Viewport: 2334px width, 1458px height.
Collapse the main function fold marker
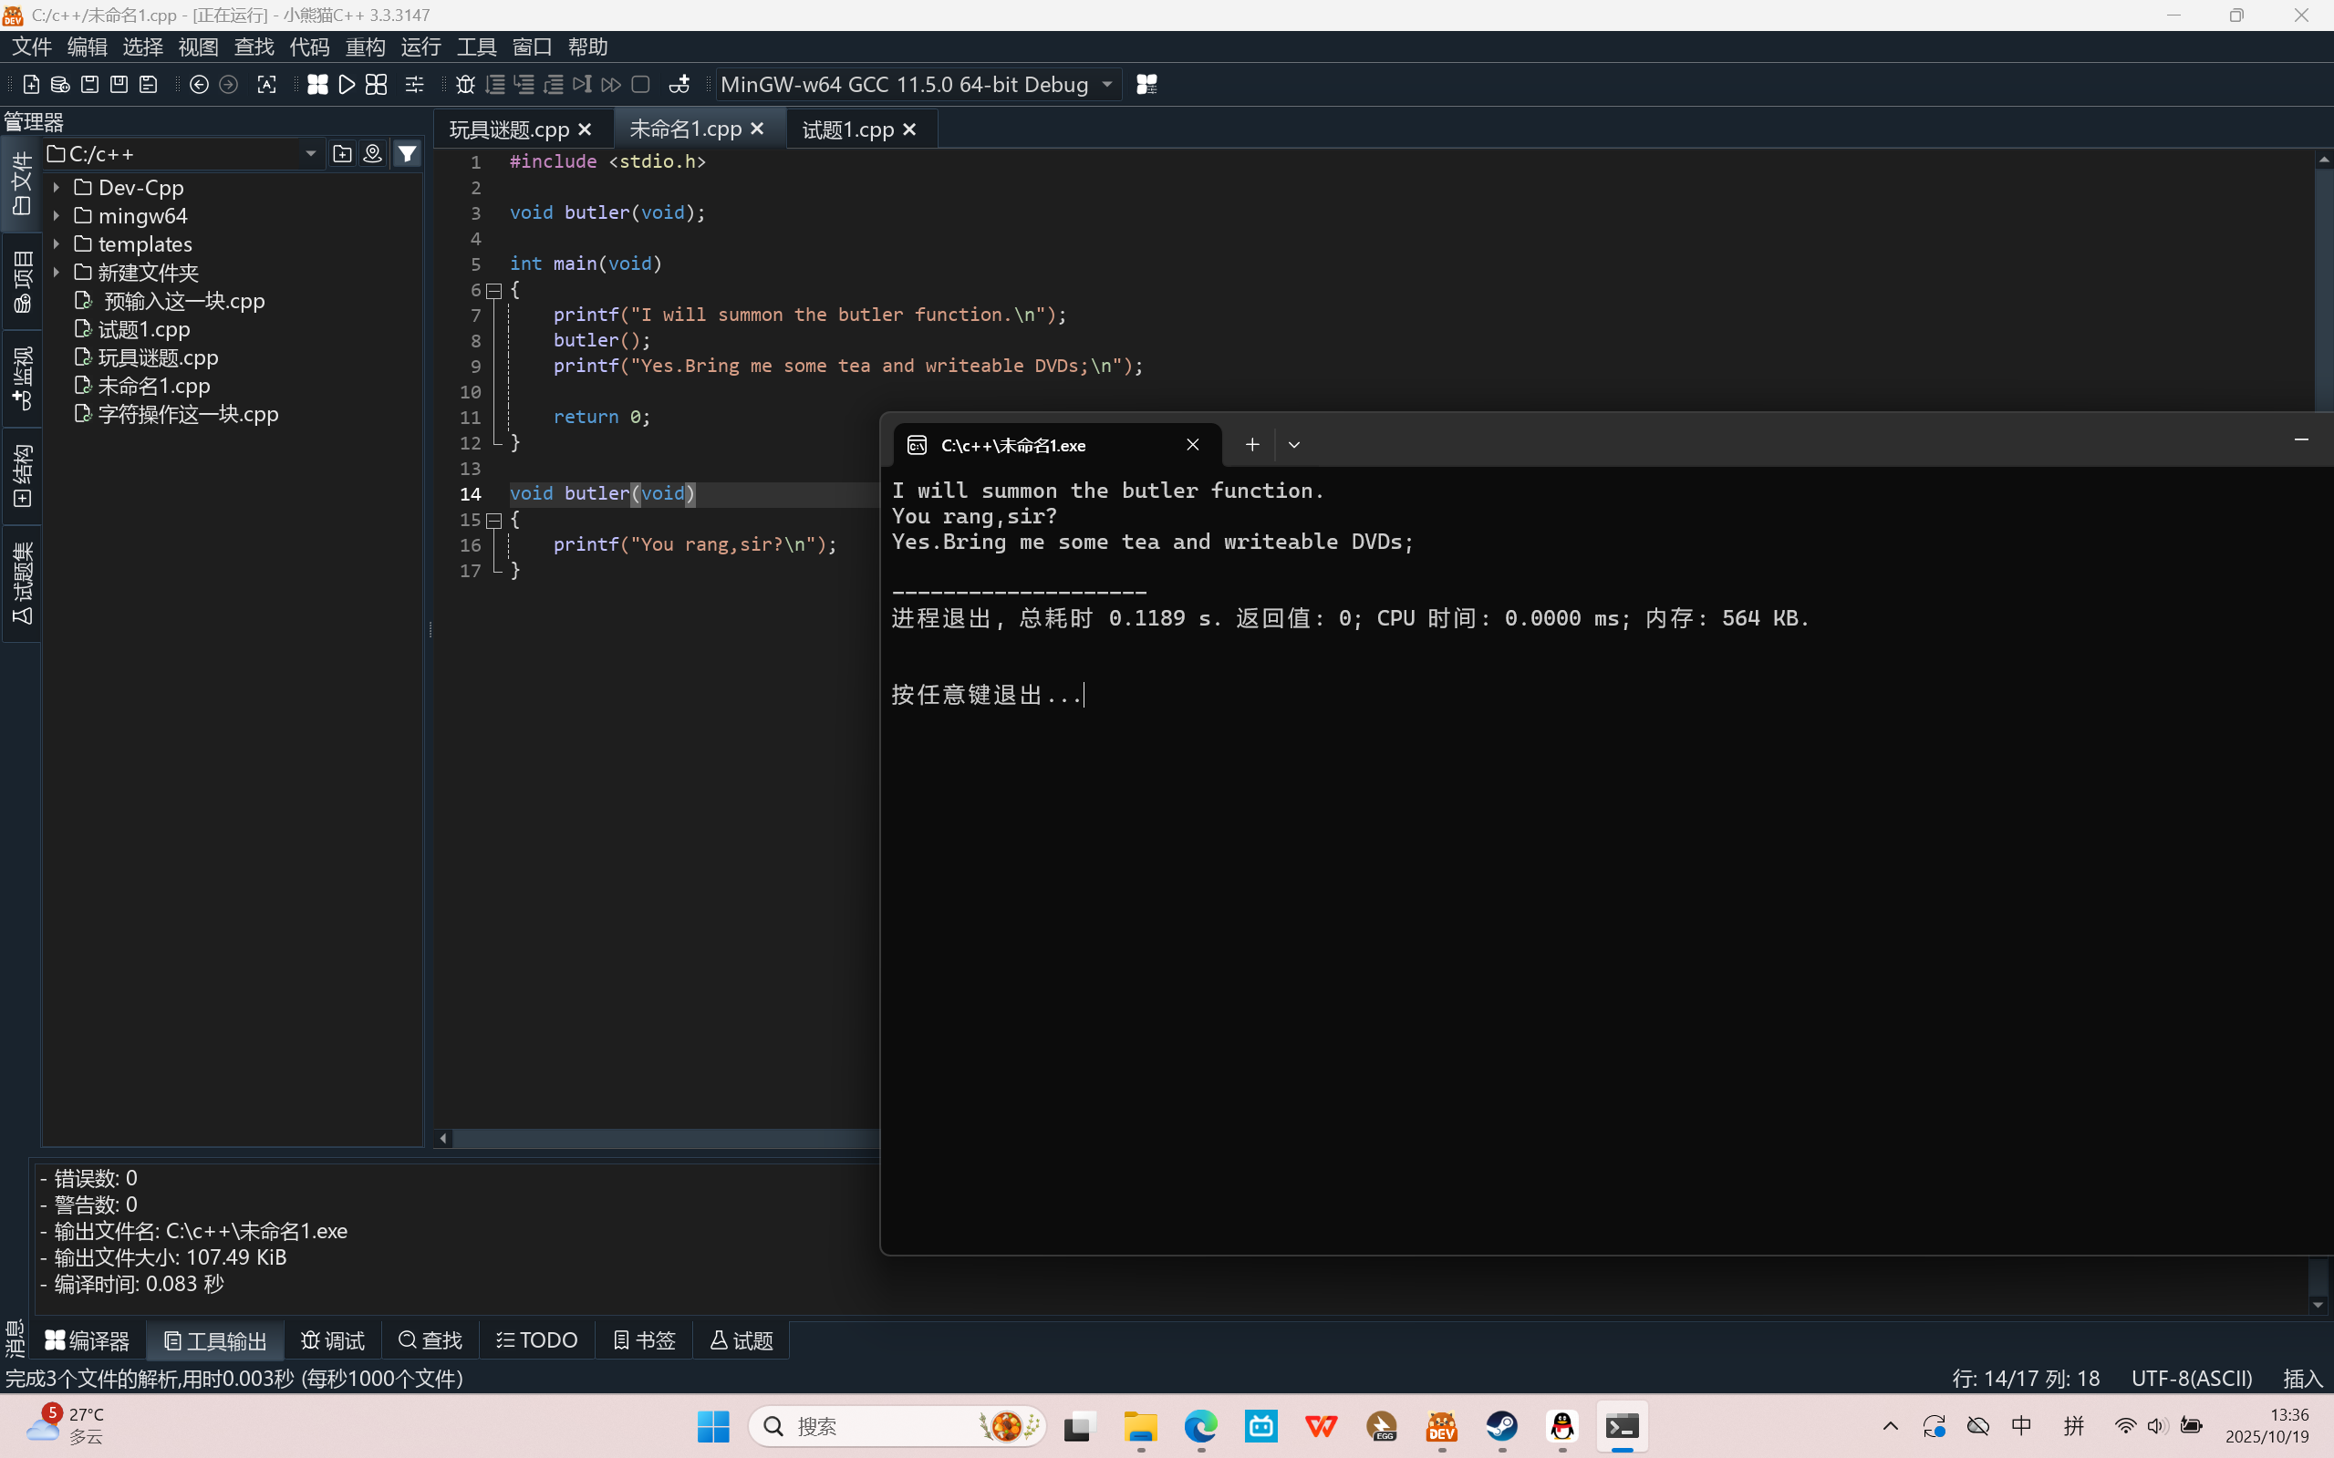(493, 290)
